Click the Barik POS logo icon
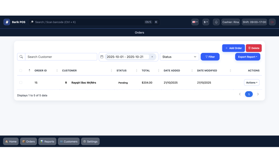 tap(7, 22)
